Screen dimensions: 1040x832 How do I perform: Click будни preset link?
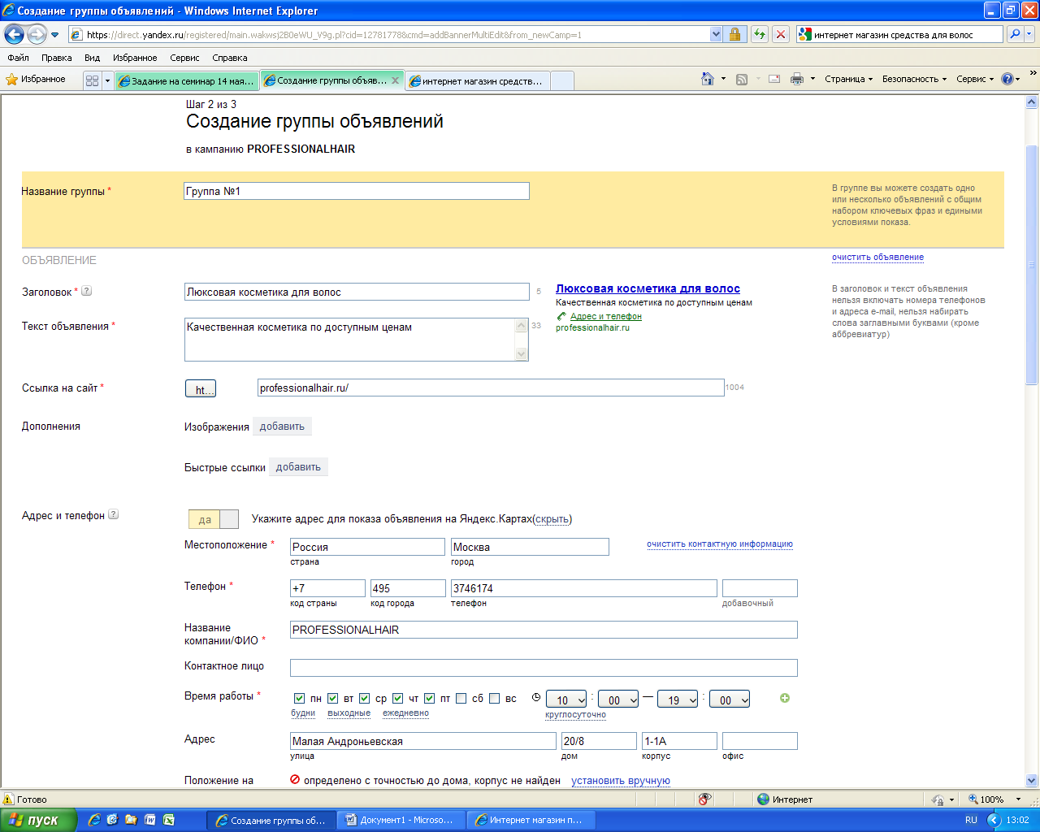pos(303,713)
